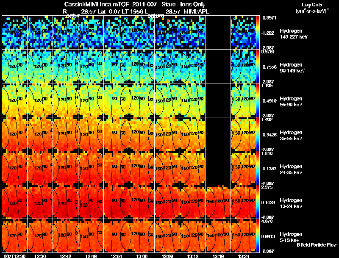This screenshot has height=258, width=339.
Task: Select the 12:48 panel in 13-24 keV row
Action: point(91,202)
